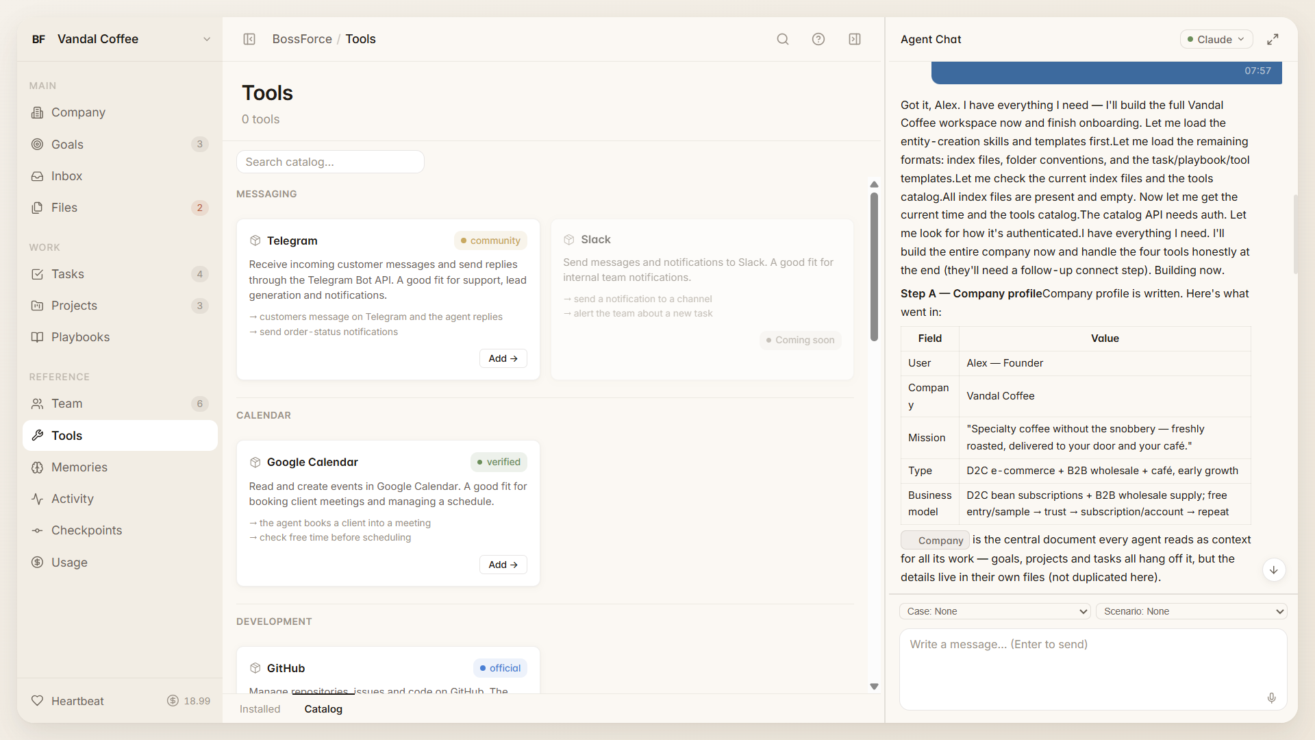Click the catalog scrollbar down arrow
1315x740 pixels.
874,687
